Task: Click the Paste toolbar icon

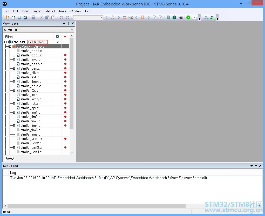Action: click(x=53, y=17)
